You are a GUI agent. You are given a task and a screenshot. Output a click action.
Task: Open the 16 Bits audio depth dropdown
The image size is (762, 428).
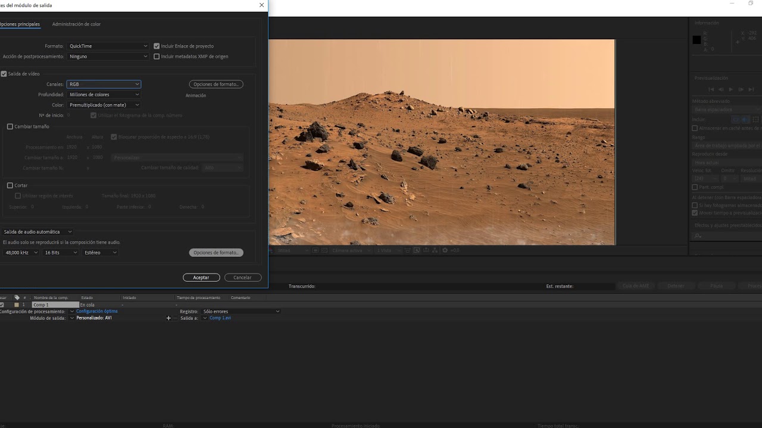click(61, 253)
